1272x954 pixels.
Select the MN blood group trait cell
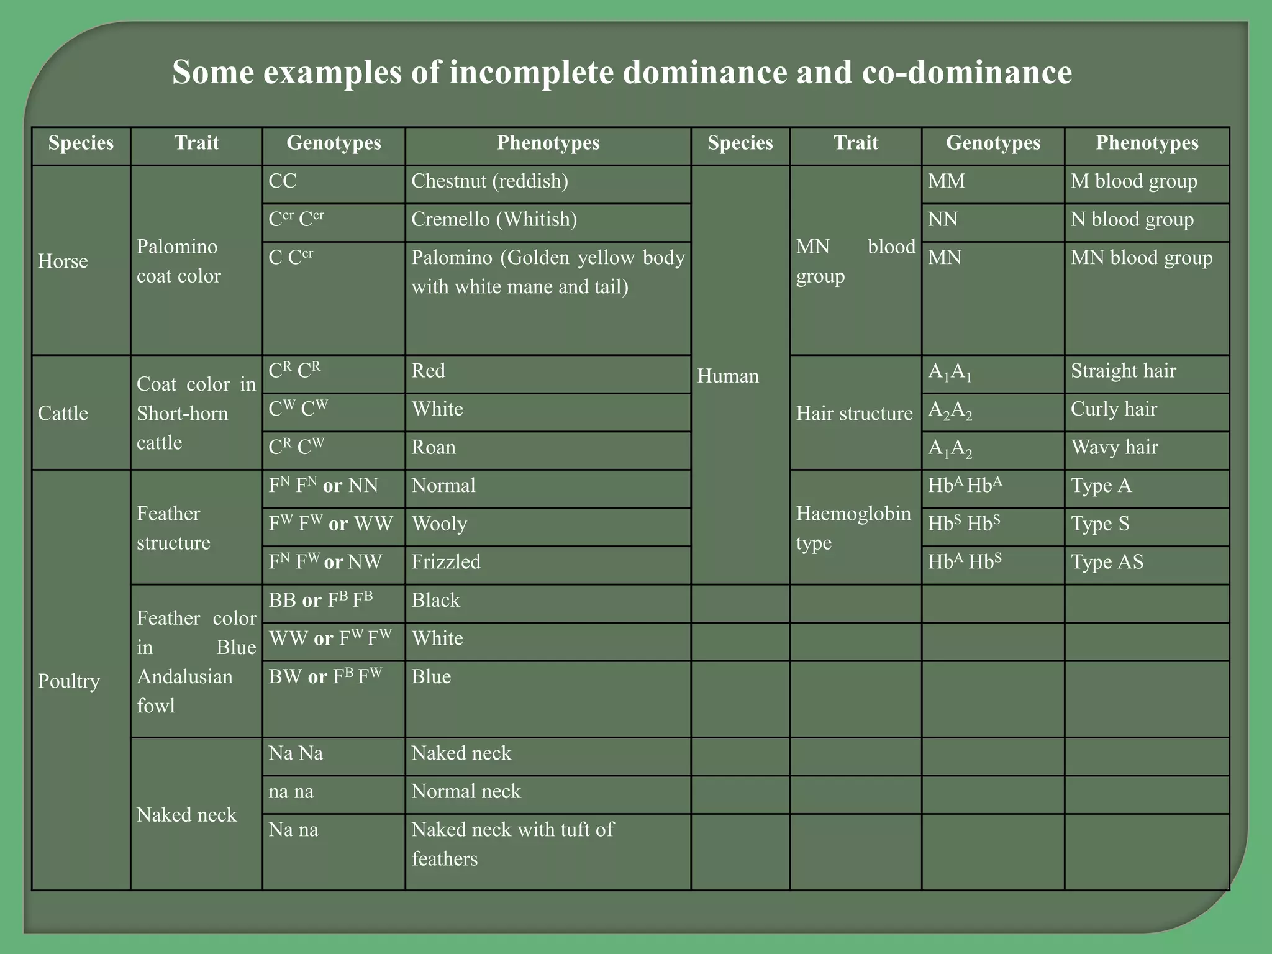(855, 261)
